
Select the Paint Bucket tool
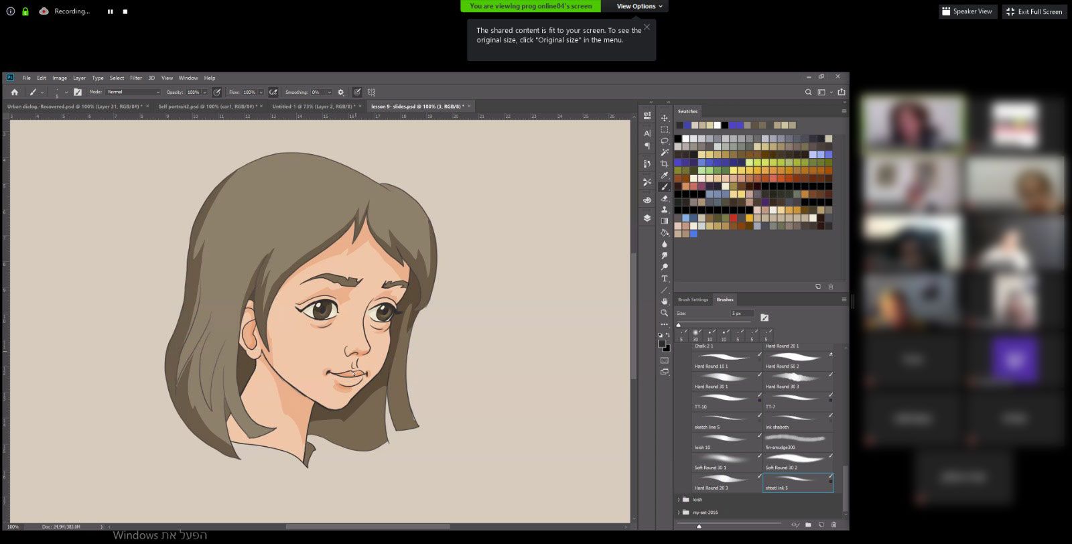coord(665,232)
